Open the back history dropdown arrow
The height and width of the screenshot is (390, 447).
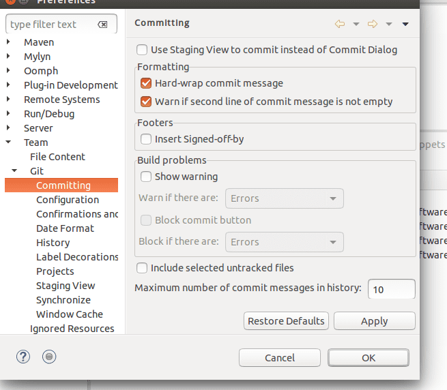click(x=356, y=24)
